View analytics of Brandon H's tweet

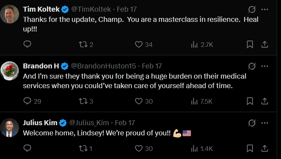[x=202, y=101]
